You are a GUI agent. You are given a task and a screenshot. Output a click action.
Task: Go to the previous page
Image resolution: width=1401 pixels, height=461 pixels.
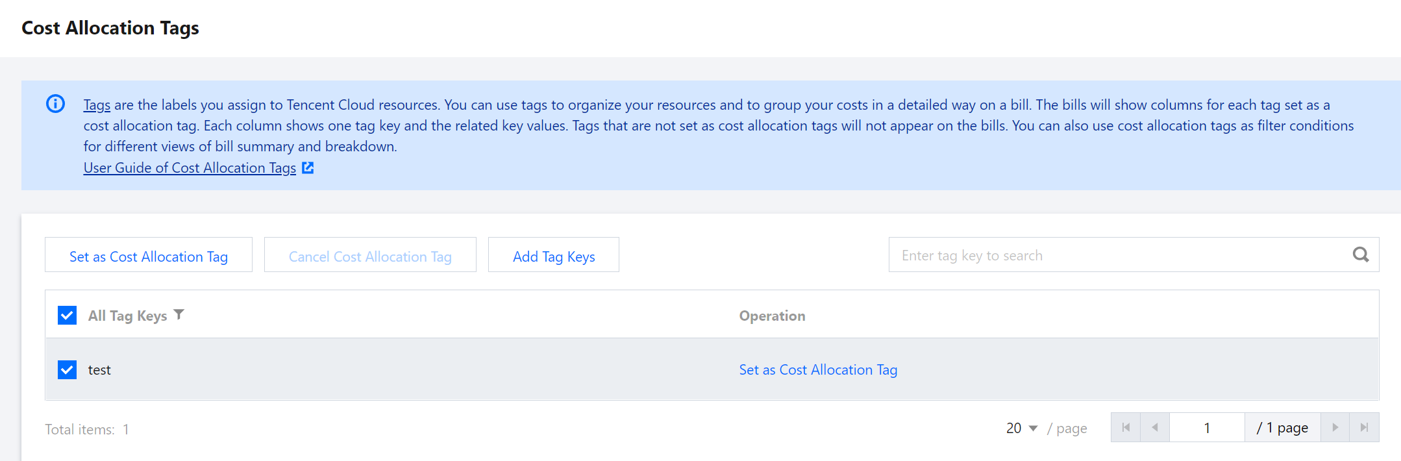click(x=1155, y=427)
